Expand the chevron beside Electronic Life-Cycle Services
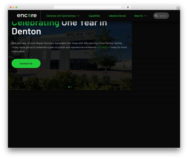The height and width of the screenshot is (159, 188). (78, 16)
